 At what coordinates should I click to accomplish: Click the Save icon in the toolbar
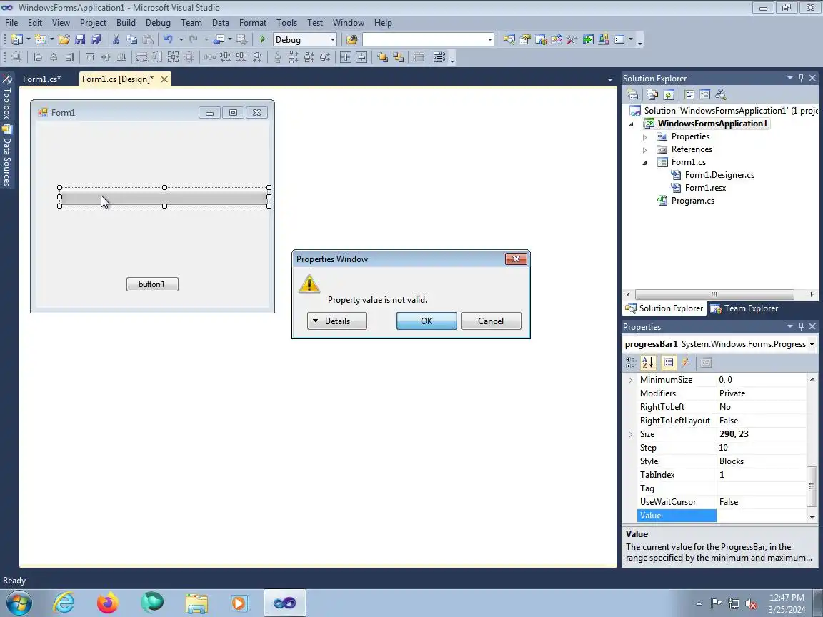[80, 39]
